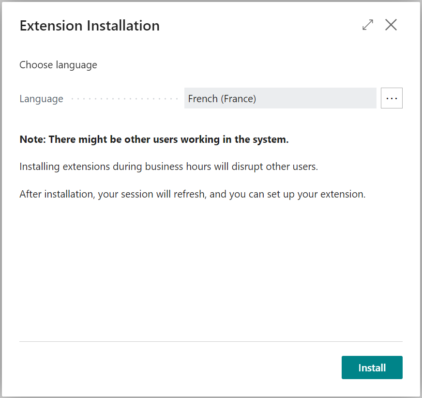Install the extension
The width and height of the screenshot is (422, 398).
(372, 367)
